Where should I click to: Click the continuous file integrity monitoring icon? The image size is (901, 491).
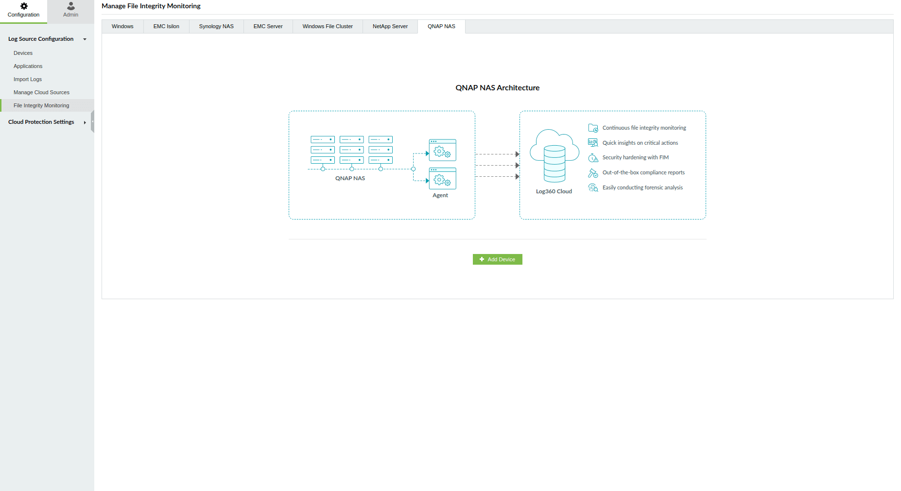(x=593, y=128)
